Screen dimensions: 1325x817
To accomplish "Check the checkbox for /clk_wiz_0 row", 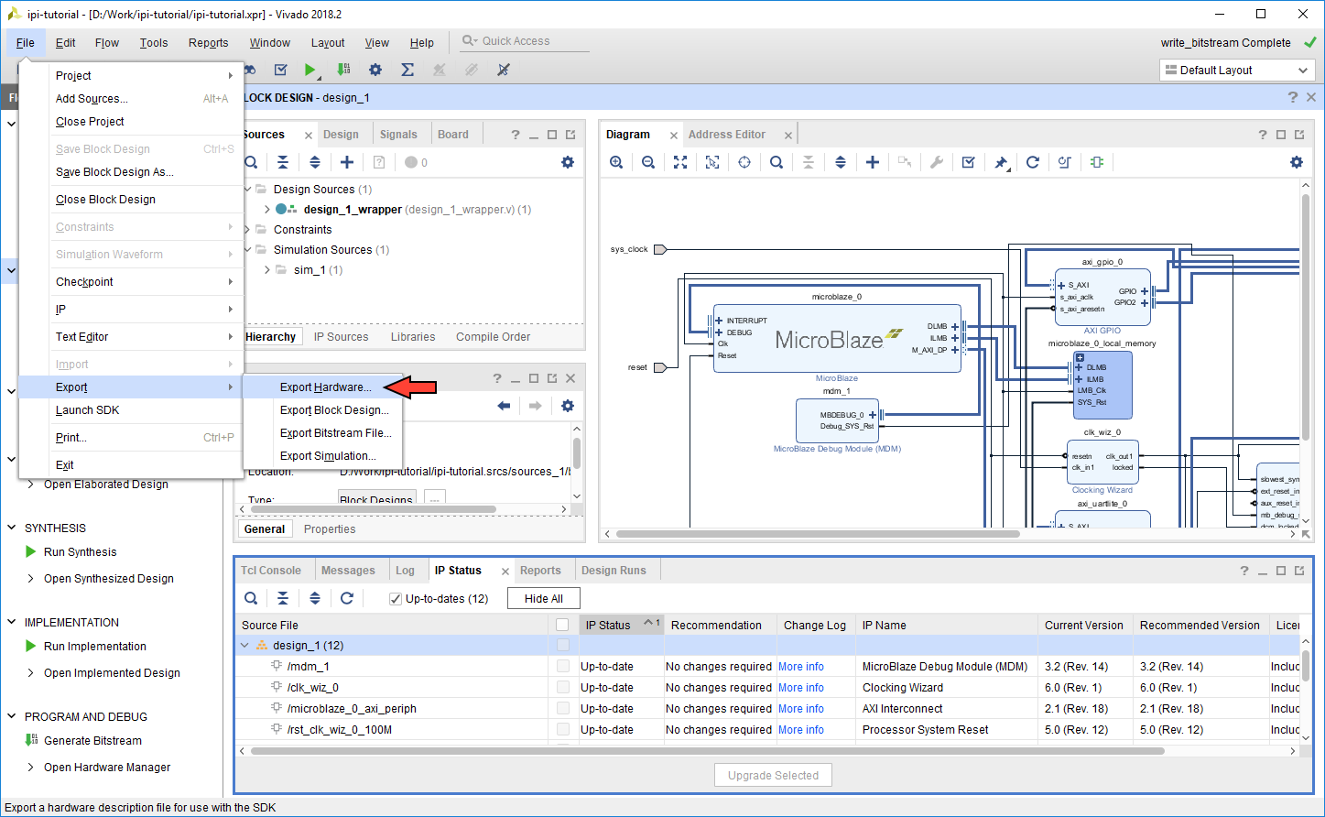I will coord(563,688).
